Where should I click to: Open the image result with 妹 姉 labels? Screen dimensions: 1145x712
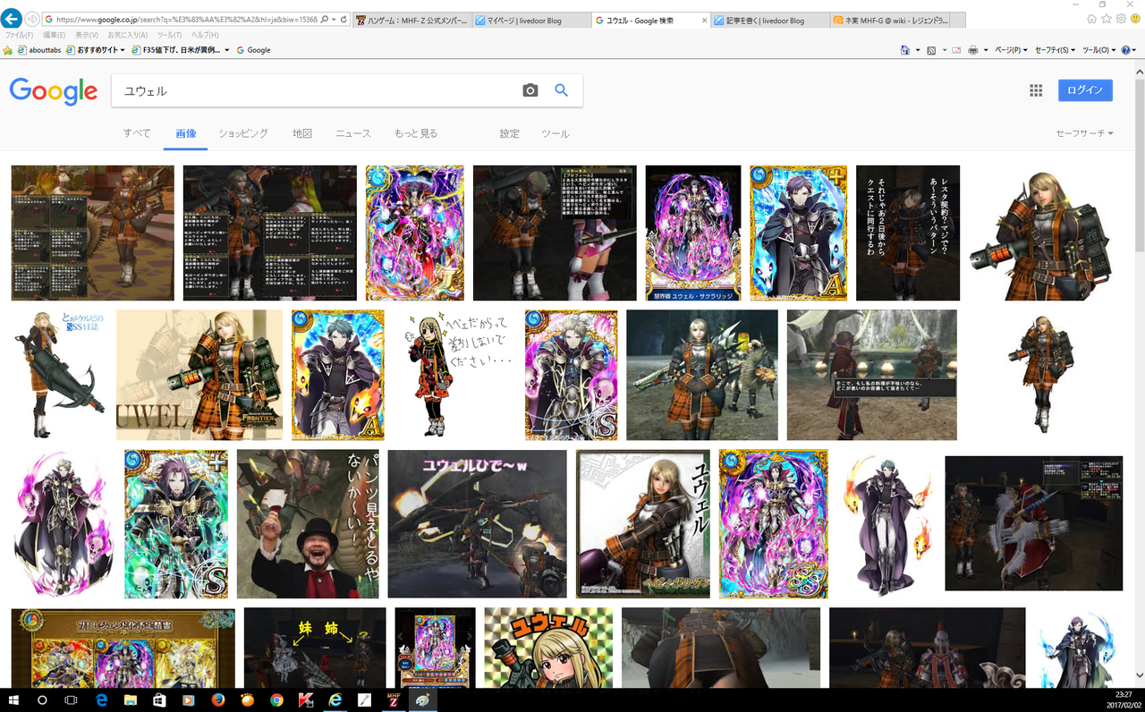point(315,648)
